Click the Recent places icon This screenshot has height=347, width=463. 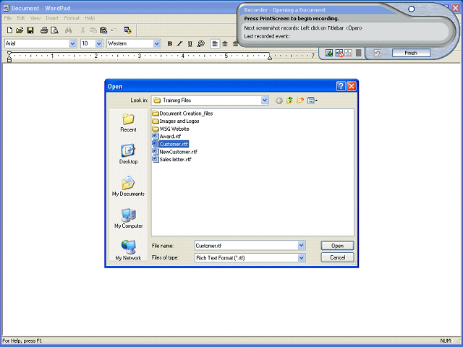tap(128, 123)
